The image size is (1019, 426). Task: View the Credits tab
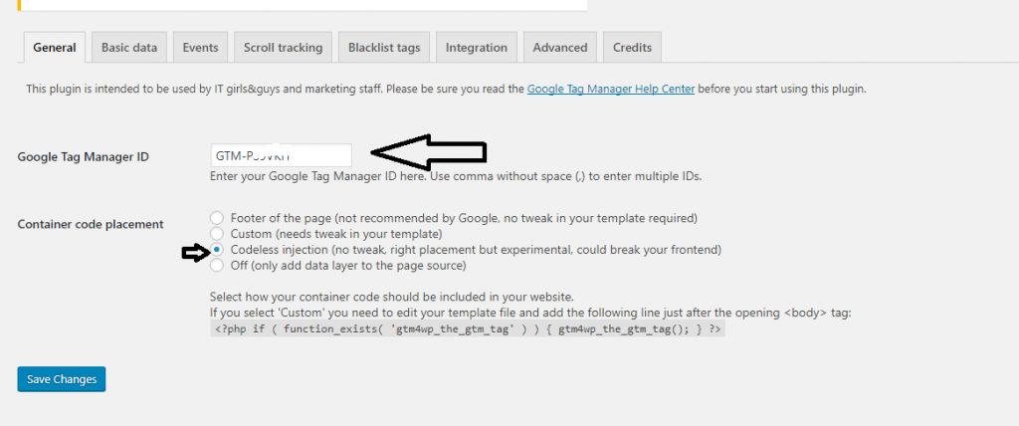632,47
